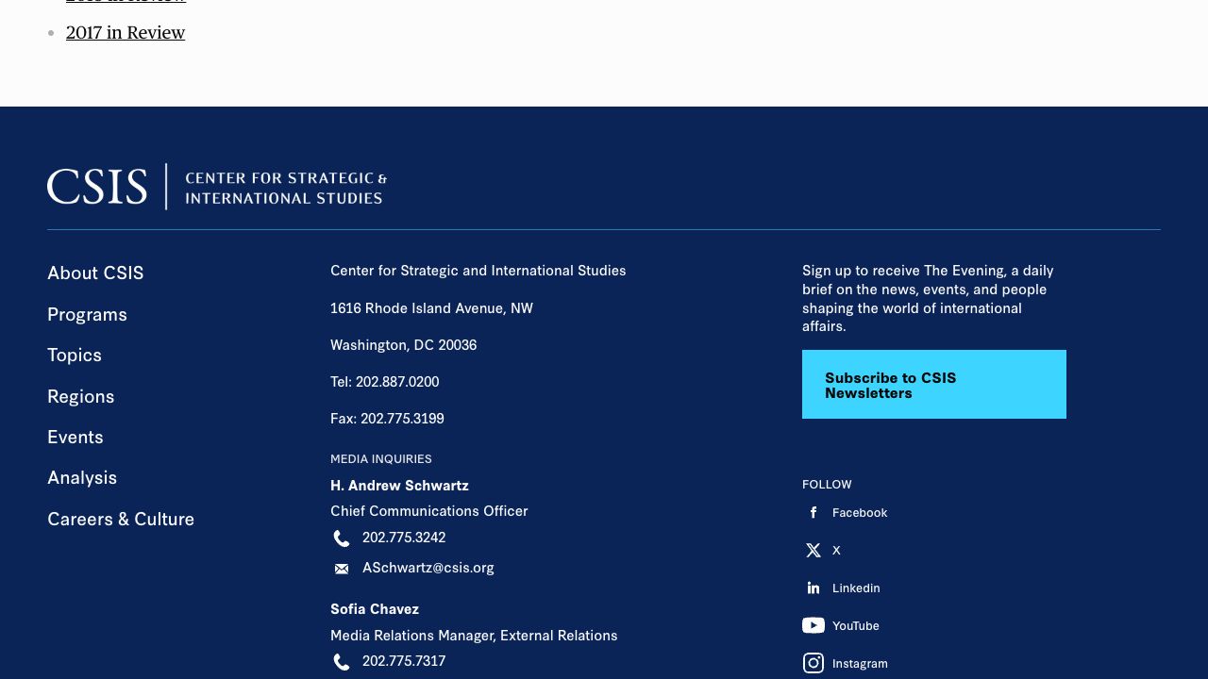Viewport: 1208px width, 679px height.
Task: Open the Regions footer link
Action: (x=80, y=396)
